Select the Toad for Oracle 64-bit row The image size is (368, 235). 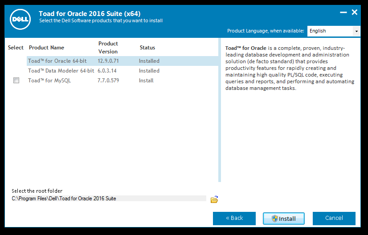click(57, 61)
